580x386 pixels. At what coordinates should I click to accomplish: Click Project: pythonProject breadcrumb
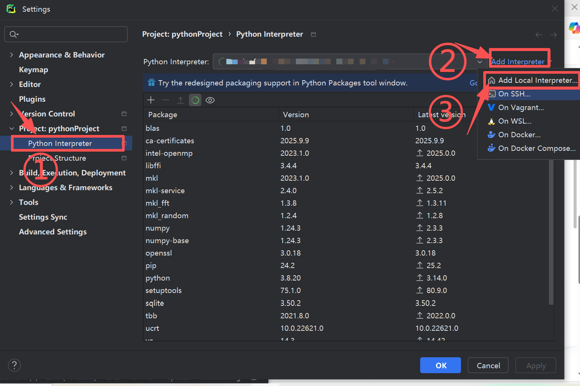[x=182, y=34]
